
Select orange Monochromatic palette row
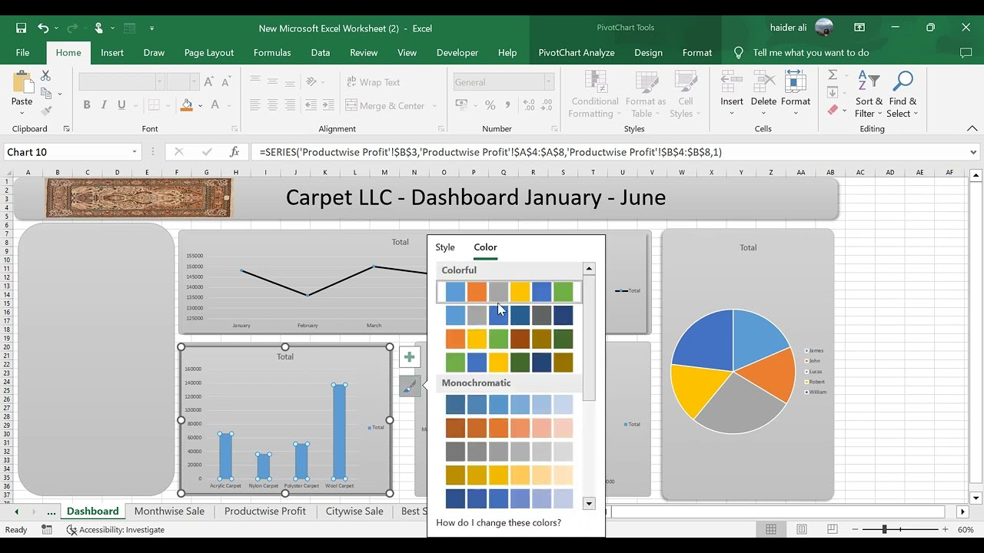tap(509, 428)
